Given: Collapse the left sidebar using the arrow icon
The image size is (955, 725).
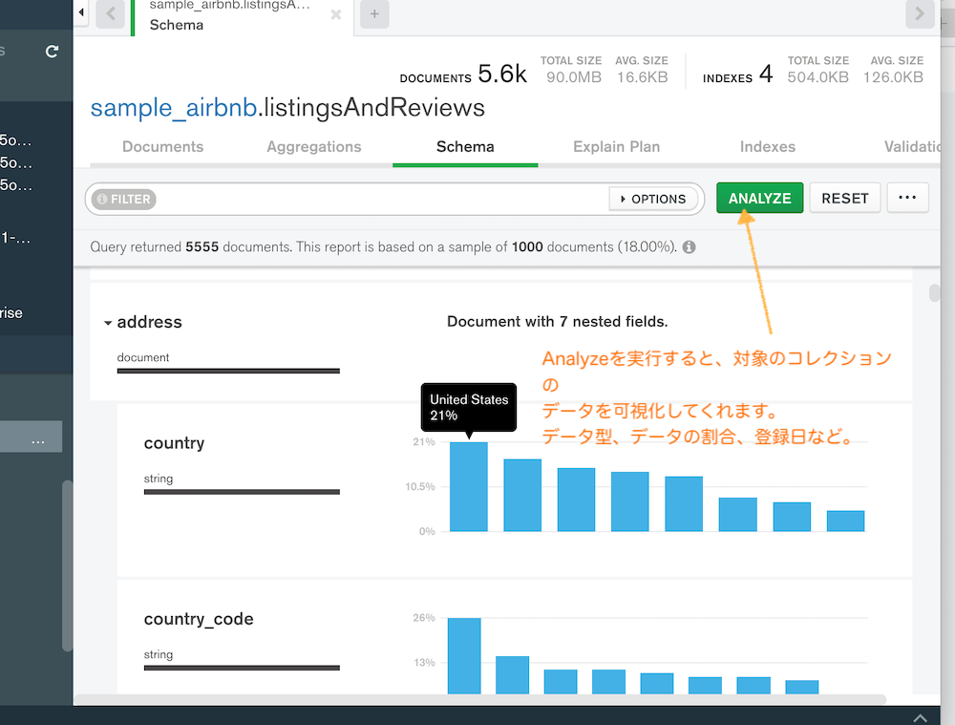Looking at the screenshot, I should [x=81, y=13].
